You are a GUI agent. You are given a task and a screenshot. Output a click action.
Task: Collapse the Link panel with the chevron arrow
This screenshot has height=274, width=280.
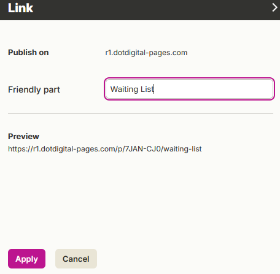click(274, 8)
